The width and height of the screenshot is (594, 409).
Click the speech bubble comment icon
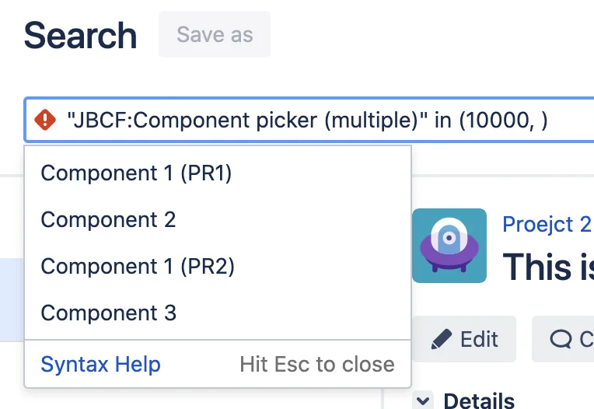click(x=561, y=339)
